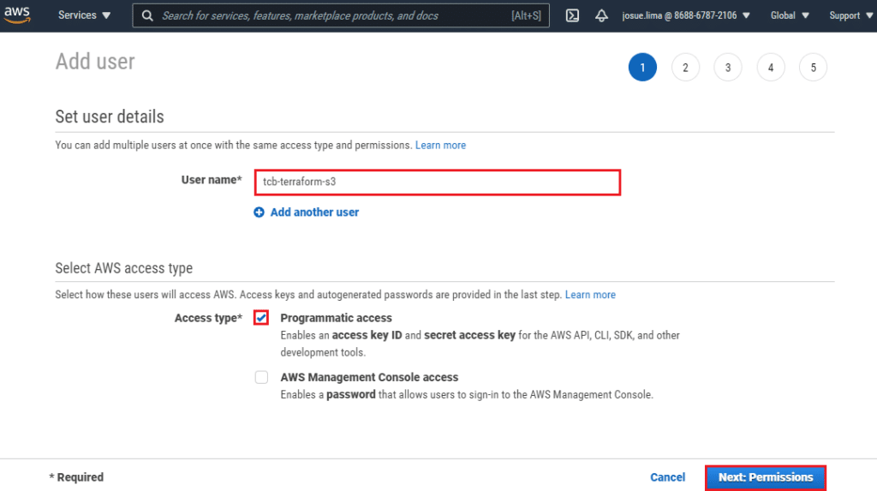Click the AWS logo home icon
Image resolution: width=877 pixels, height=491 pixels.
tap(17, 15)
